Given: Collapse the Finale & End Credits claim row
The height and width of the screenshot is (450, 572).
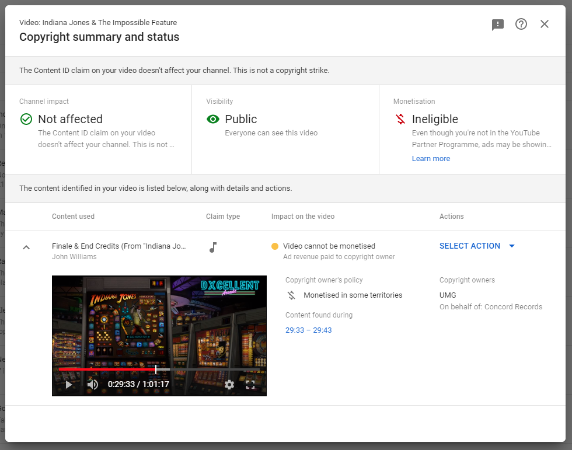Looking at the screenshot, I should pyautogui.click(x=26, y=247).
